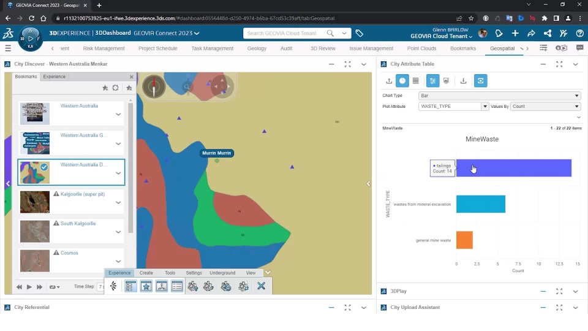Click the general mine waste orange bar
The image size is (588, 331).
pos(464,240)
